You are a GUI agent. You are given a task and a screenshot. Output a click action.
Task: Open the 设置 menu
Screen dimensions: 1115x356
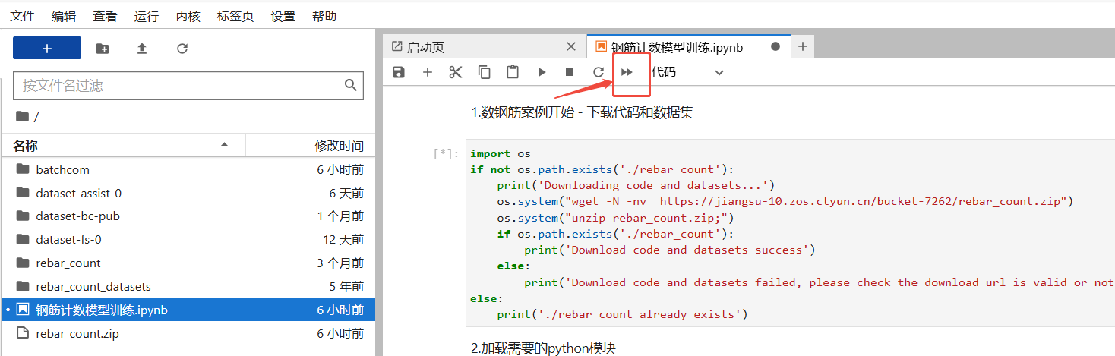tap(283, 16)
